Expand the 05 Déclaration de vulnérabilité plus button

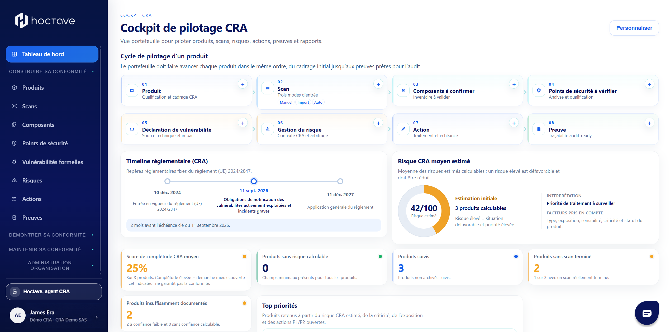pos(243,123)
